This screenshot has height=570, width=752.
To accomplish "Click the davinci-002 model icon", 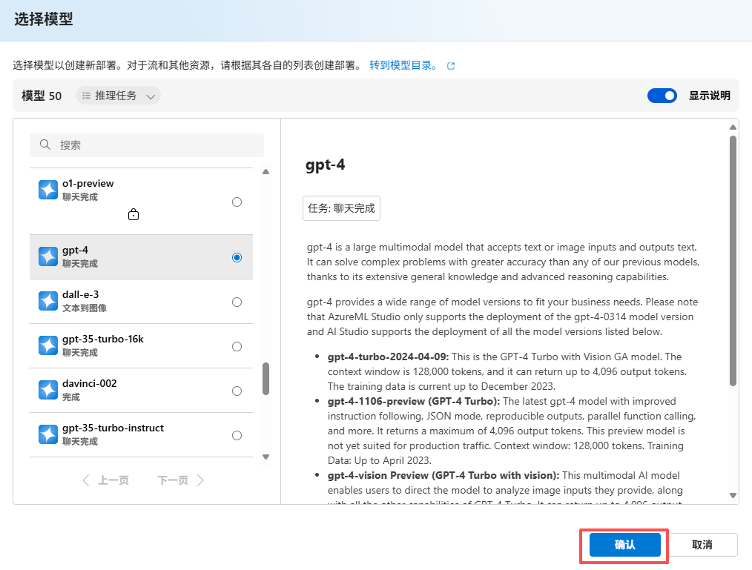I will click(47, 391).
